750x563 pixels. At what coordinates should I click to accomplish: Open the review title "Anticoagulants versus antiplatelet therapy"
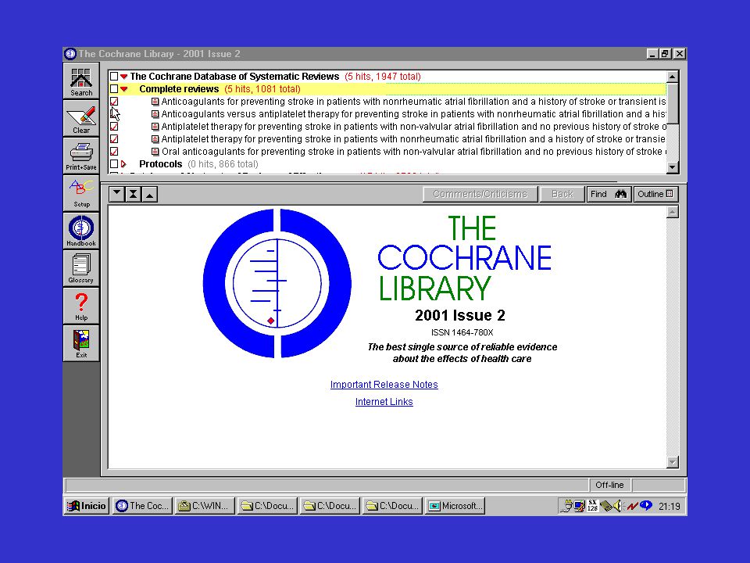(413, 114)
